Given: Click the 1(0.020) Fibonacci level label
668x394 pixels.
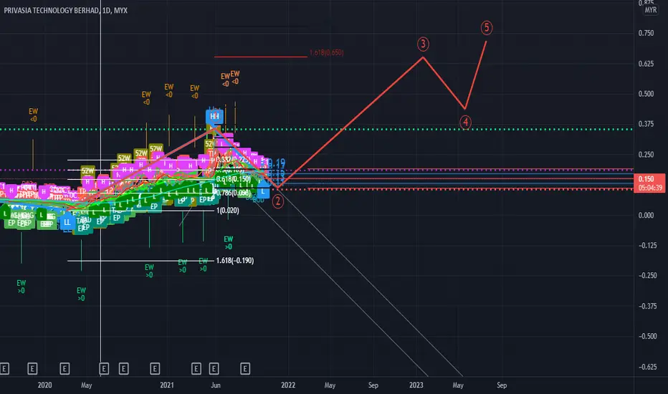Looking at the screenshot, I should pyautogui.click(x=227, y=211).
